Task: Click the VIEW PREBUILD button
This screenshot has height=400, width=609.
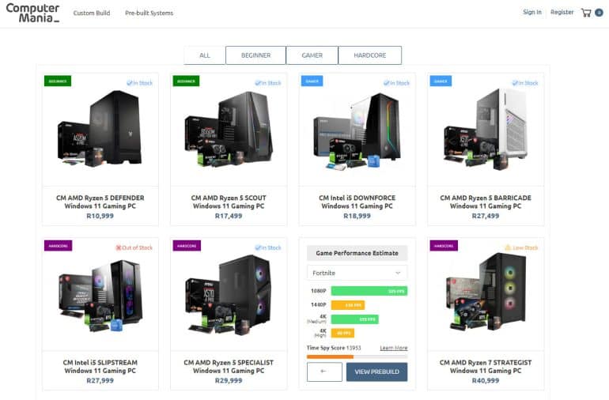Action: [376, 372]
